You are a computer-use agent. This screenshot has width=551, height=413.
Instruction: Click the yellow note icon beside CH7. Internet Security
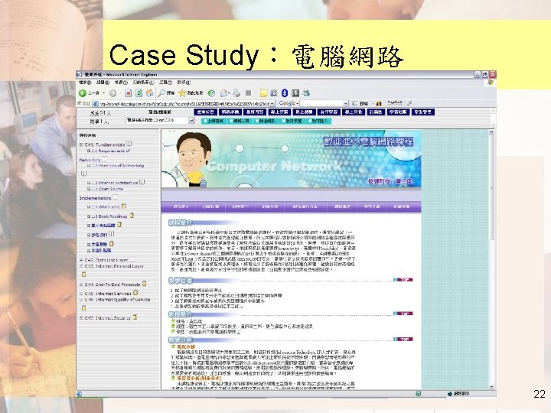135,317
